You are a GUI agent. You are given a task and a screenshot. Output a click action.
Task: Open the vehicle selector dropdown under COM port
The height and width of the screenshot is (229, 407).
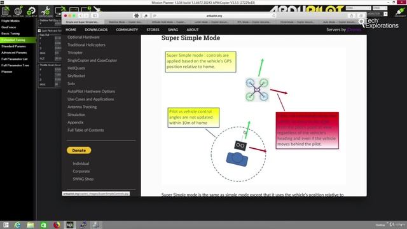point(386,14)
